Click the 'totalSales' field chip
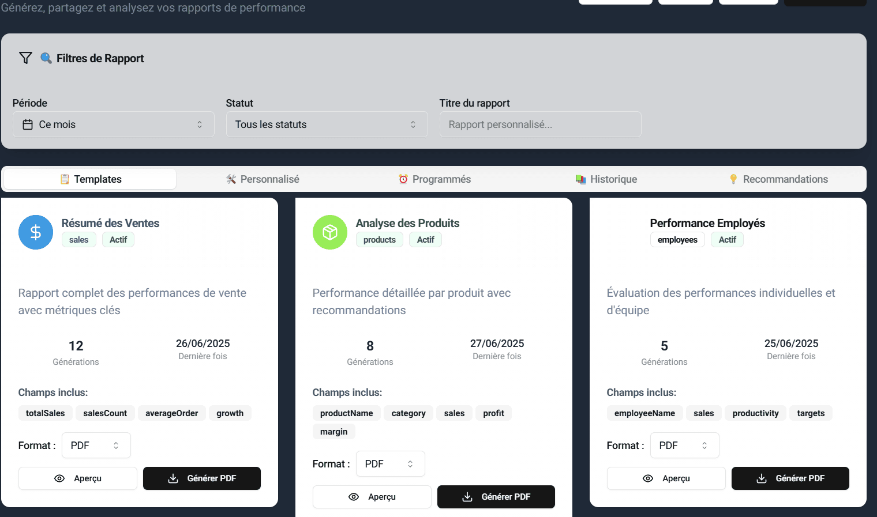Image resolution: width=877 pixels, height=517 pixels. coord(46,413)
